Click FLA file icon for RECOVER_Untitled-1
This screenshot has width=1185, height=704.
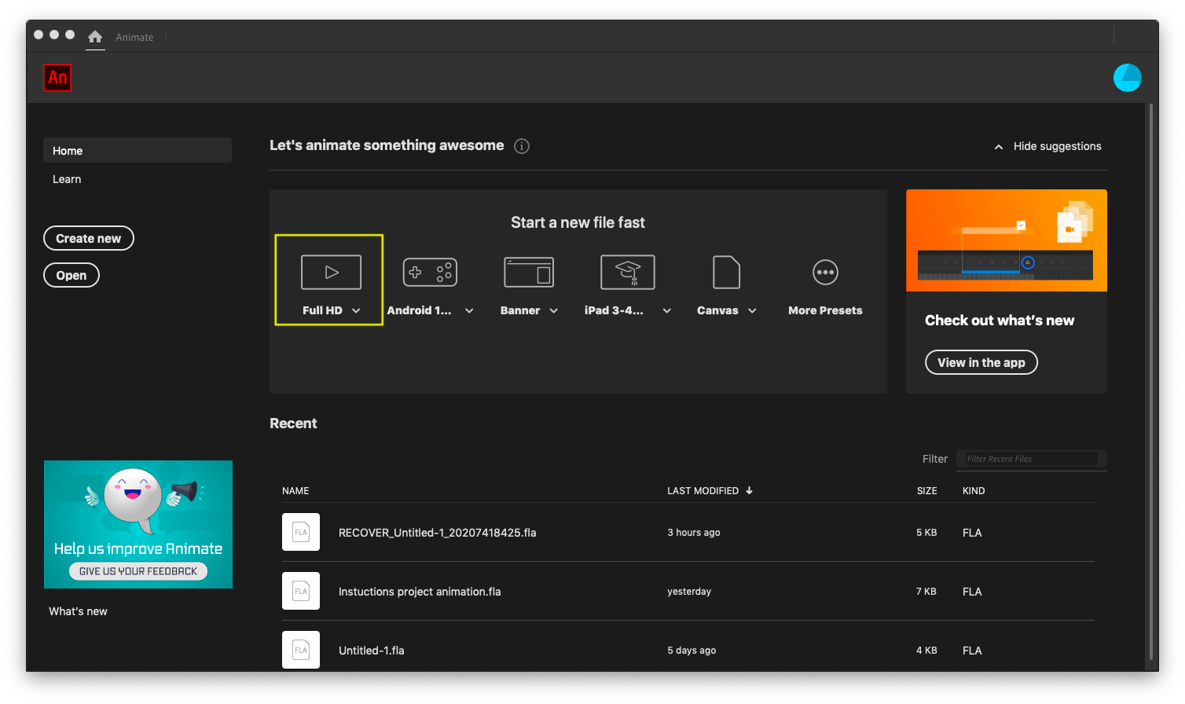click(301, 532)
